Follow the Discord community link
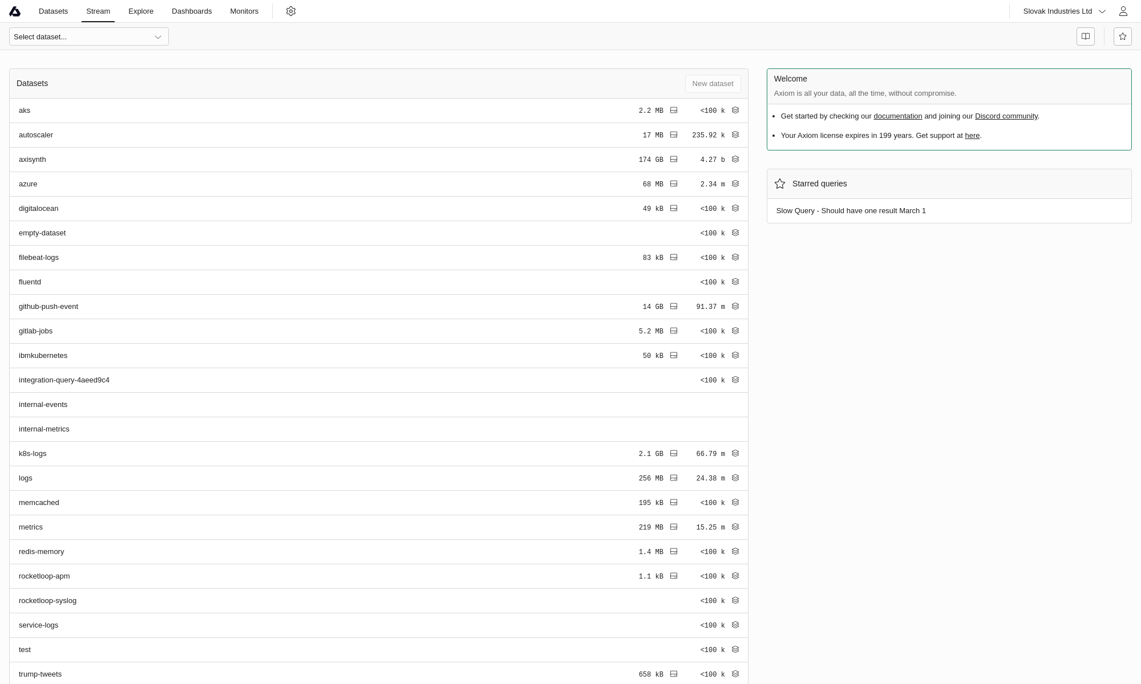 [x=1006, y=116]
